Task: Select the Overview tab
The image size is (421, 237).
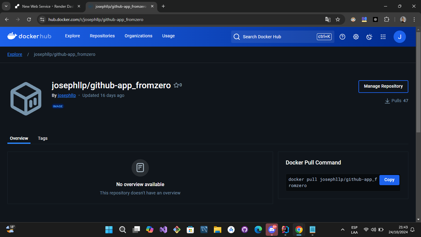Action: (19, 138)
